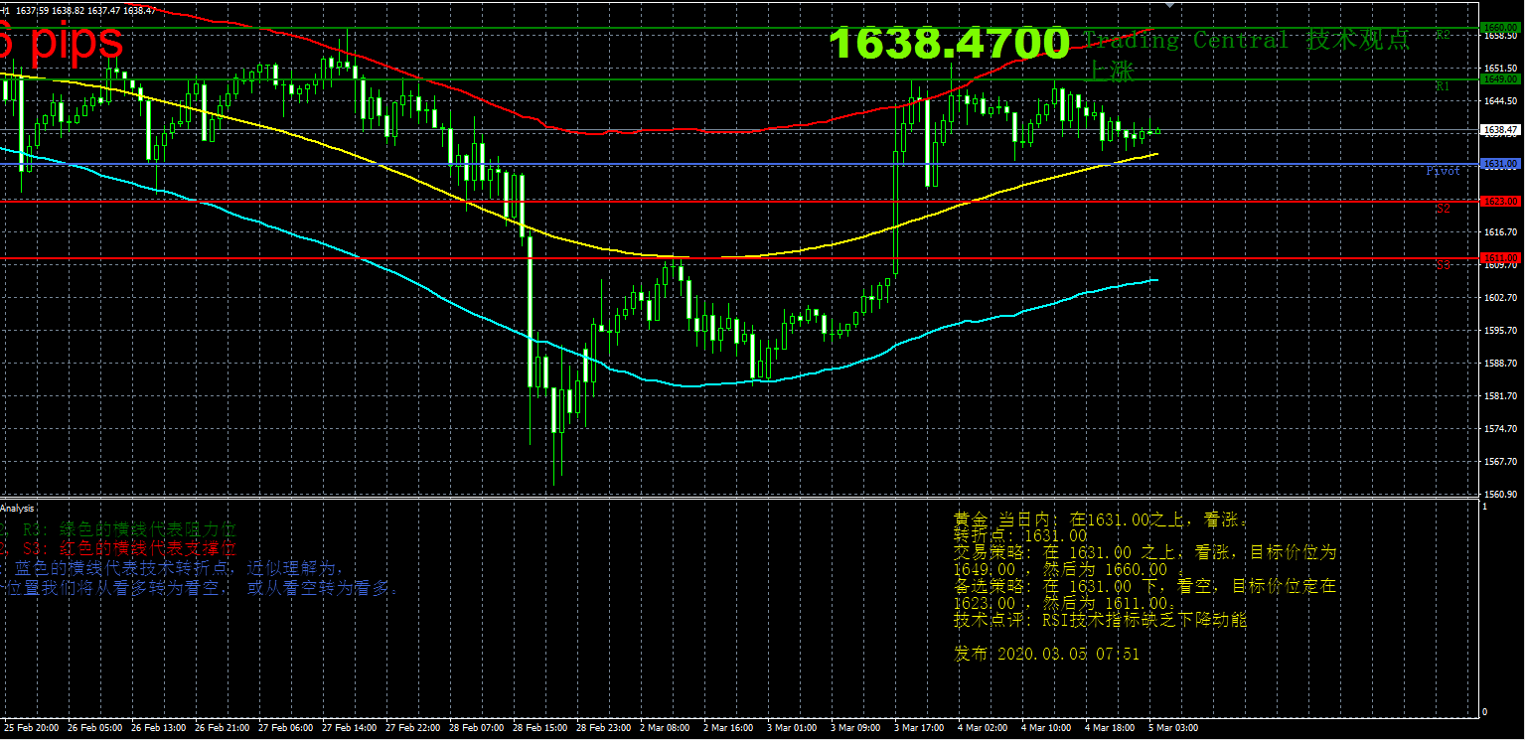Click the '27 Feb 22:00' time axis label
Image resolution: width=1526 pixels, height=741 pixels.
pyautogui.click(x=412, y=727)
